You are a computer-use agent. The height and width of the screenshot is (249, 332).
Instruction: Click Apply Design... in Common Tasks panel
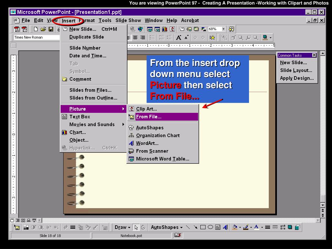[x=297, y=78]
